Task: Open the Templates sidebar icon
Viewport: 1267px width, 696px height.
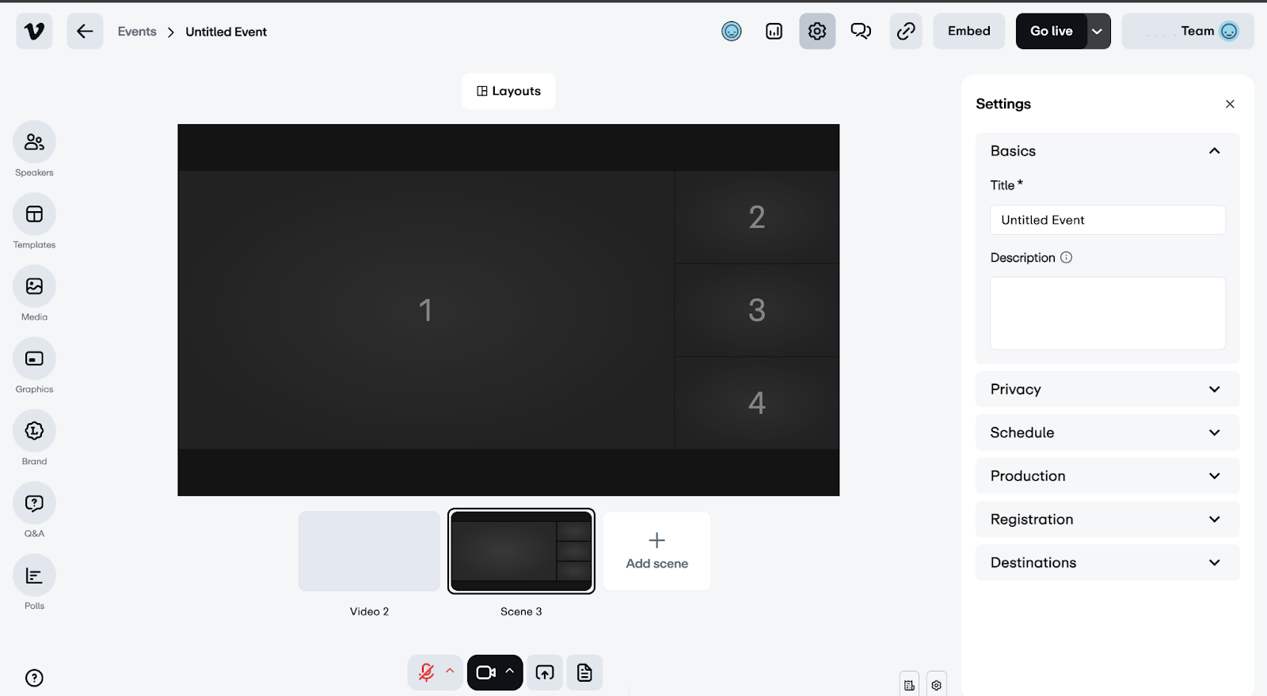Action: pyautogui.click(x=34, y=214)
